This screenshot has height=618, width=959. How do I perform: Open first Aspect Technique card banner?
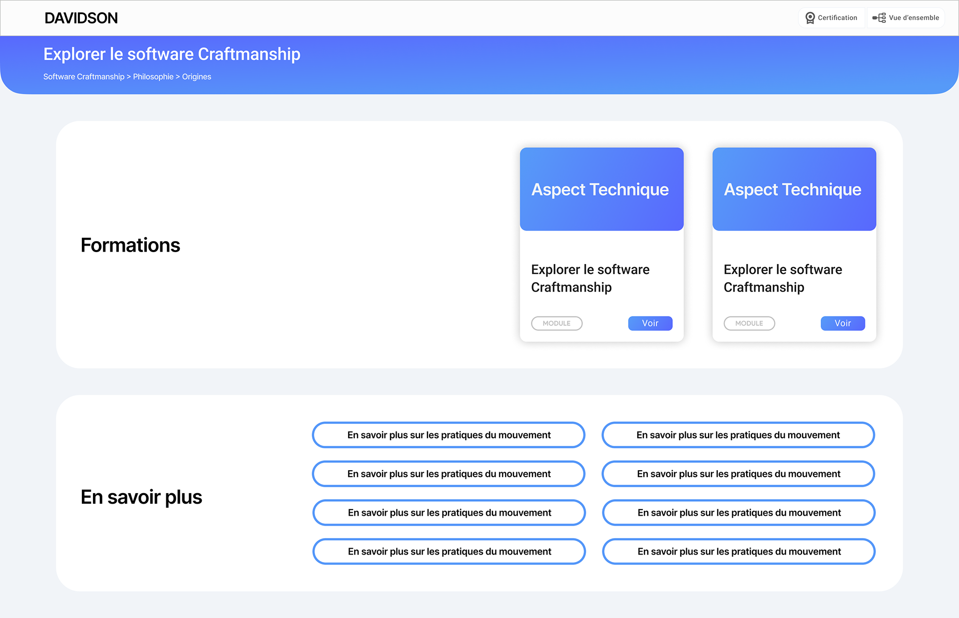point(601,189)
